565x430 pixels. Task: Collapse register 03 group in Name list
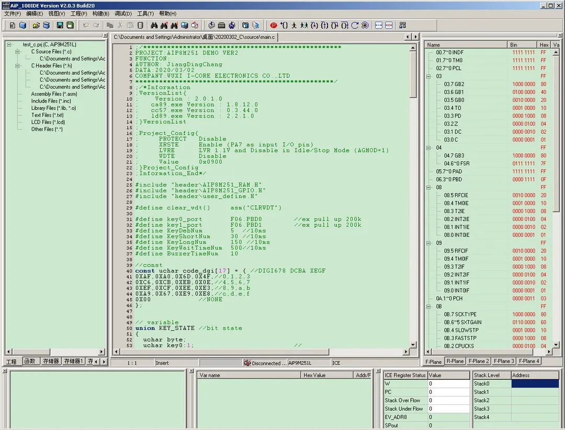coord(429,76)
